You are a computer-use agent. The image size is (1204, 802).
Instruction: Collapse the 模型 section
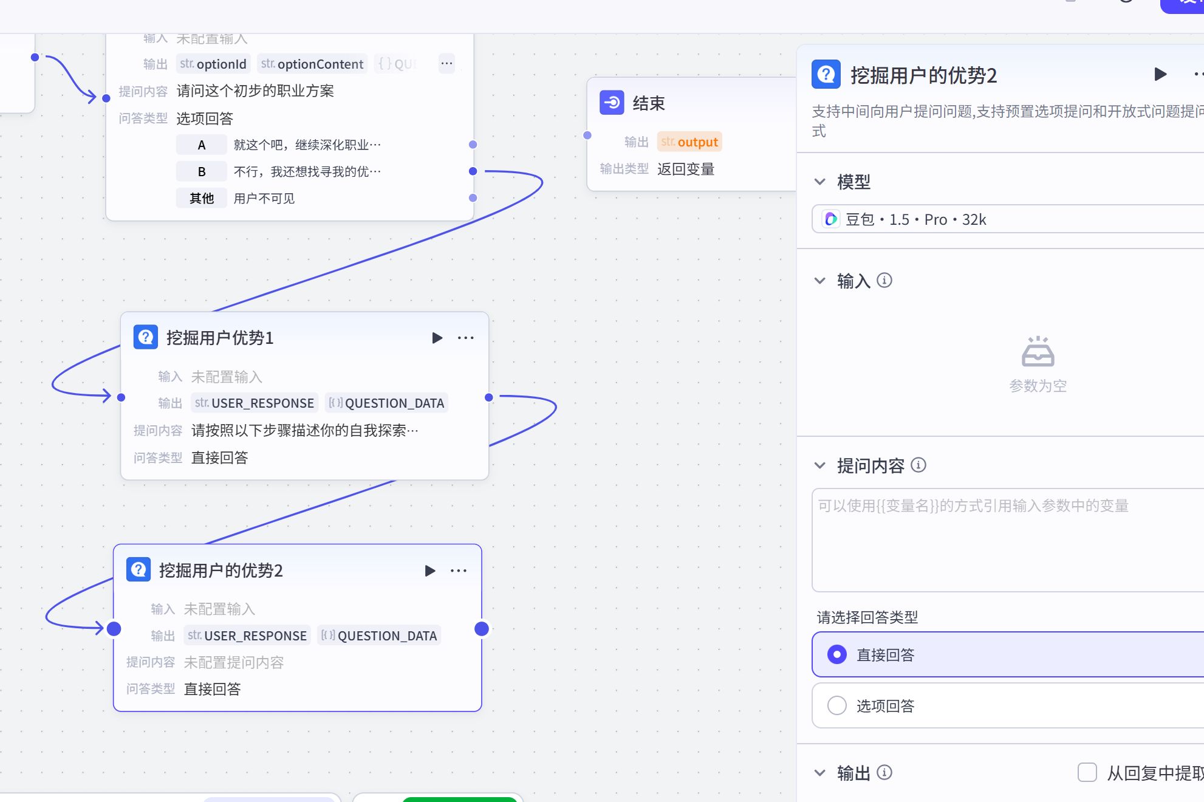(819, 181)
